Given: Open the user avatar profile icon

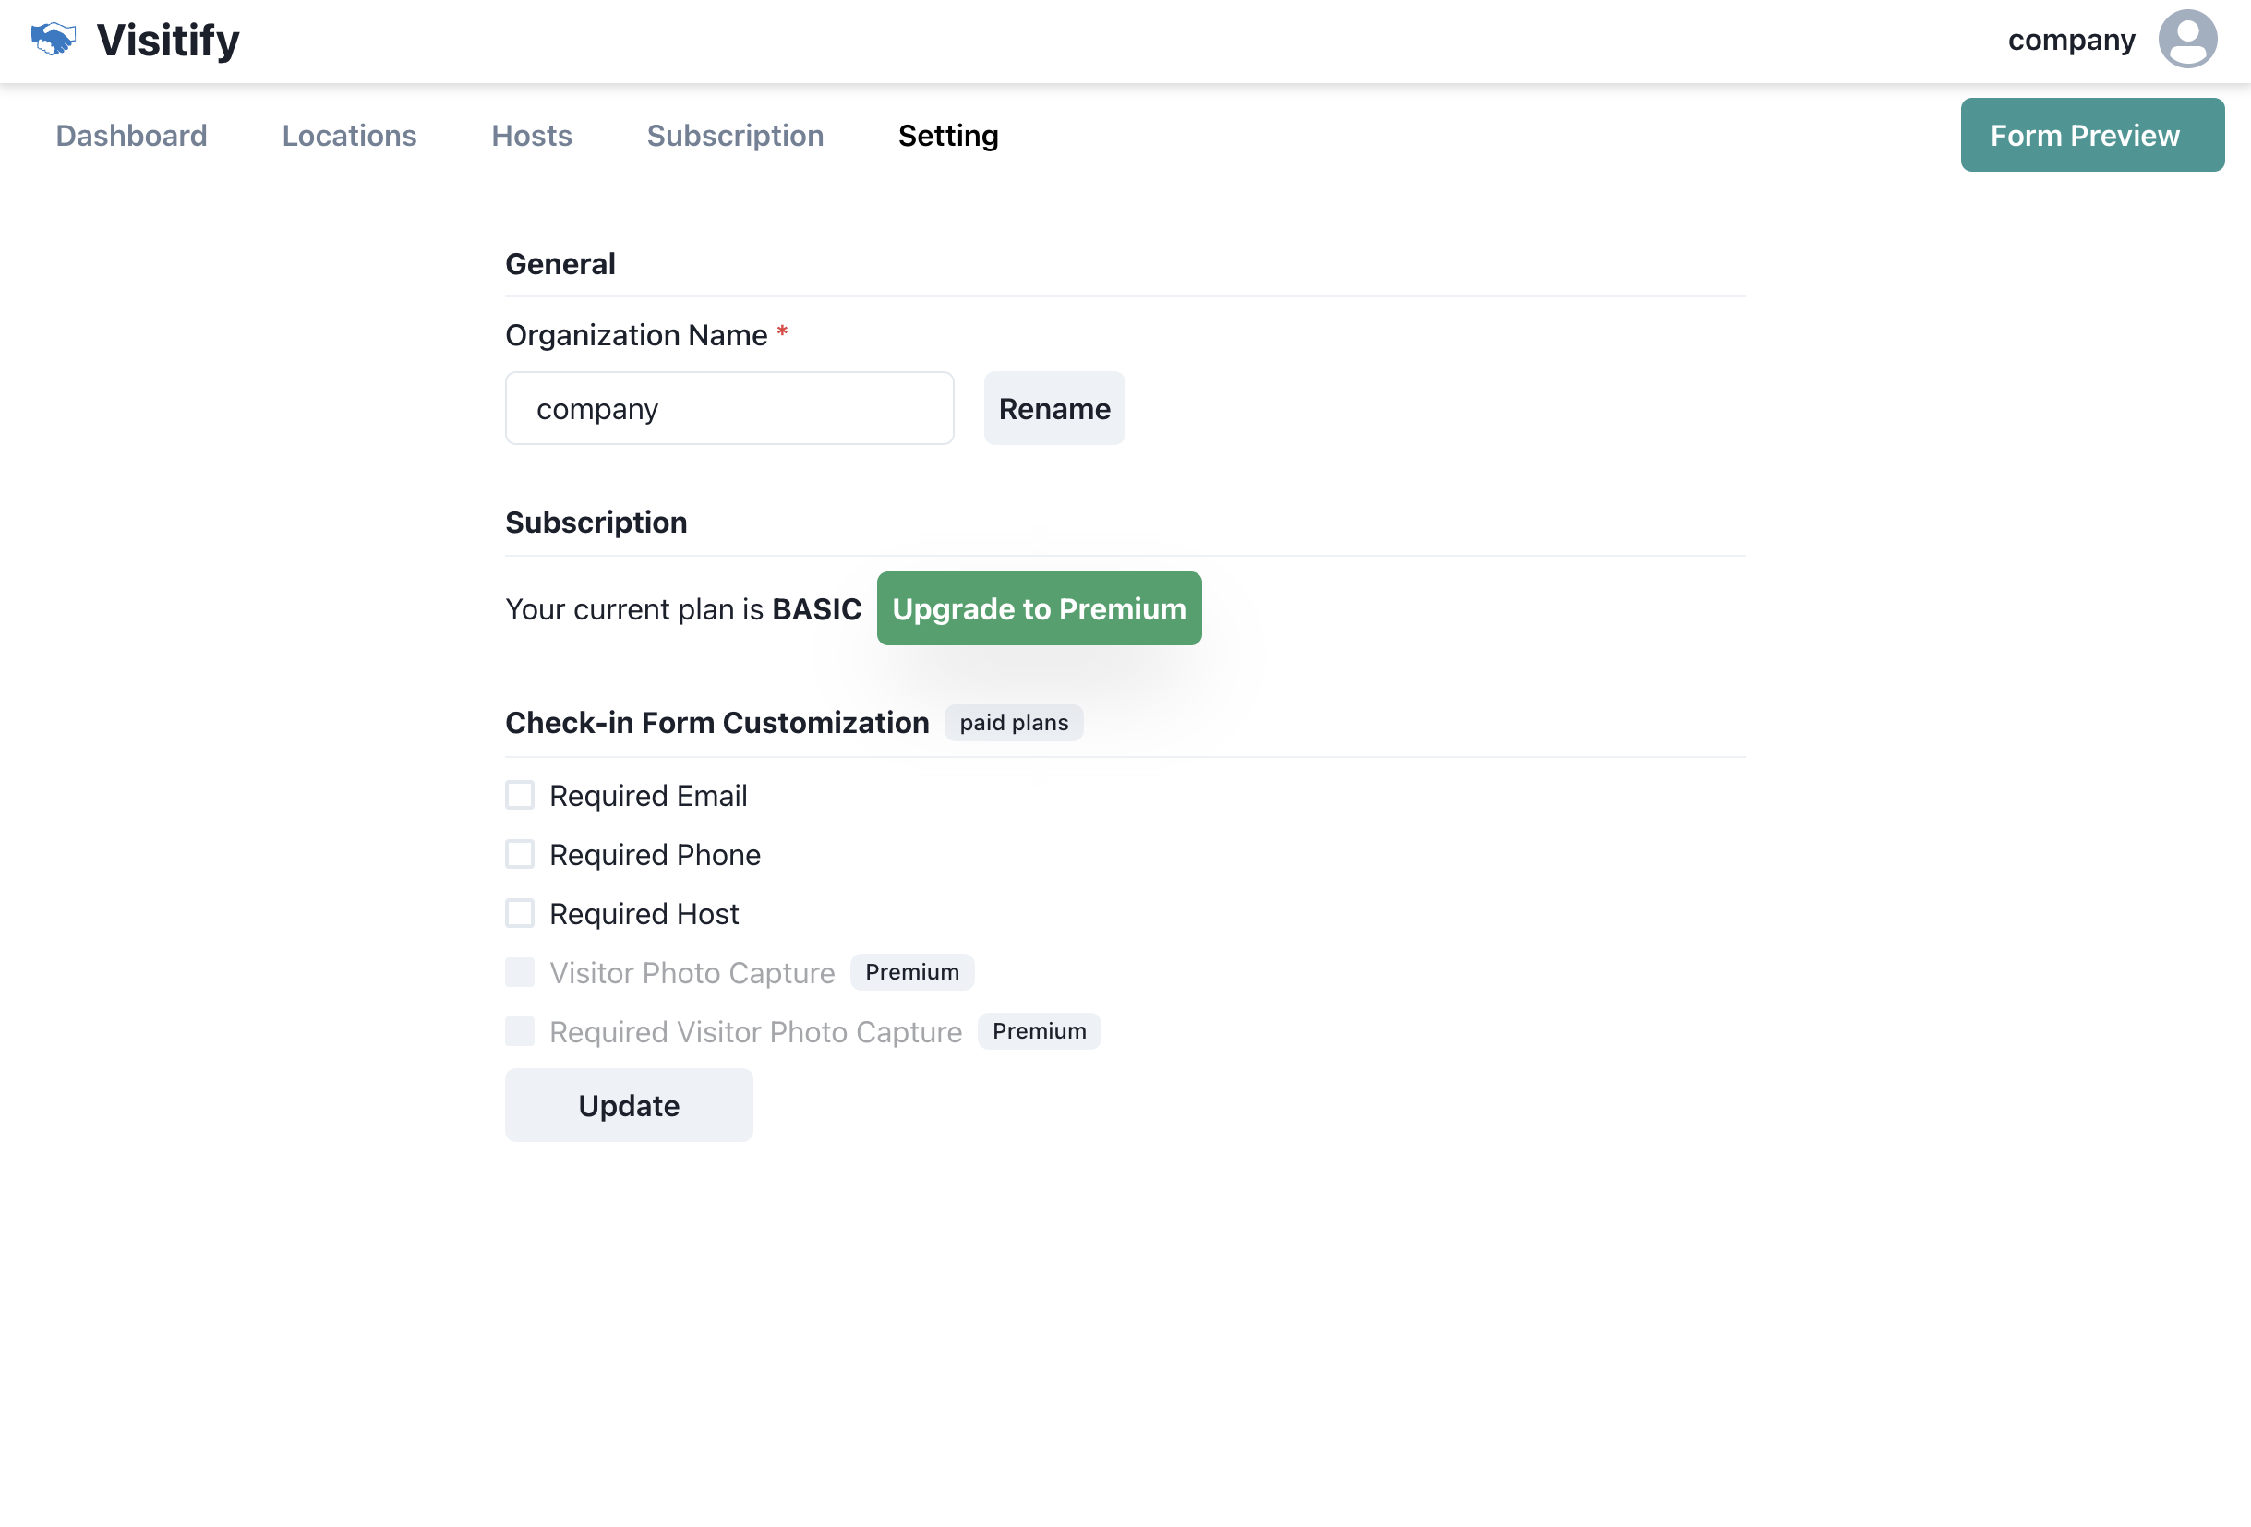Looking at the screenshot, I should pyautogui.click(x=2187, y=40).
